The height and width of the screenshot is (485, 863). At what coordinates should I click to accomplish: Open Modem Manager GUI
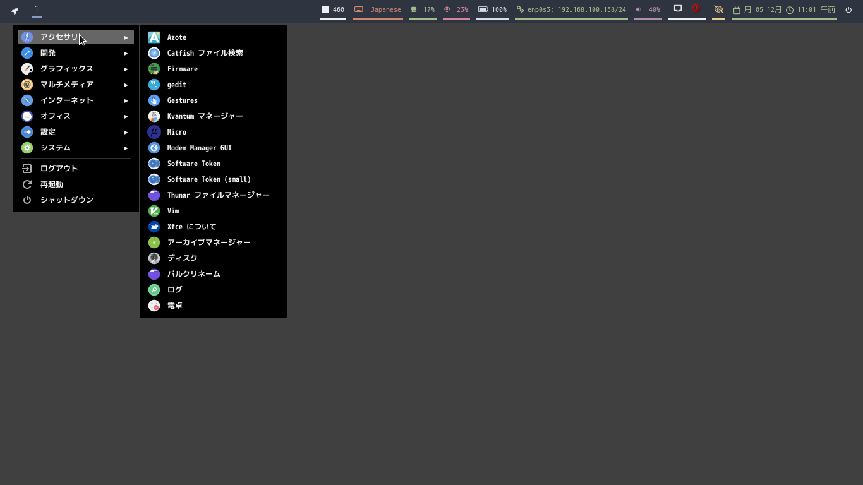pos(213,148)
